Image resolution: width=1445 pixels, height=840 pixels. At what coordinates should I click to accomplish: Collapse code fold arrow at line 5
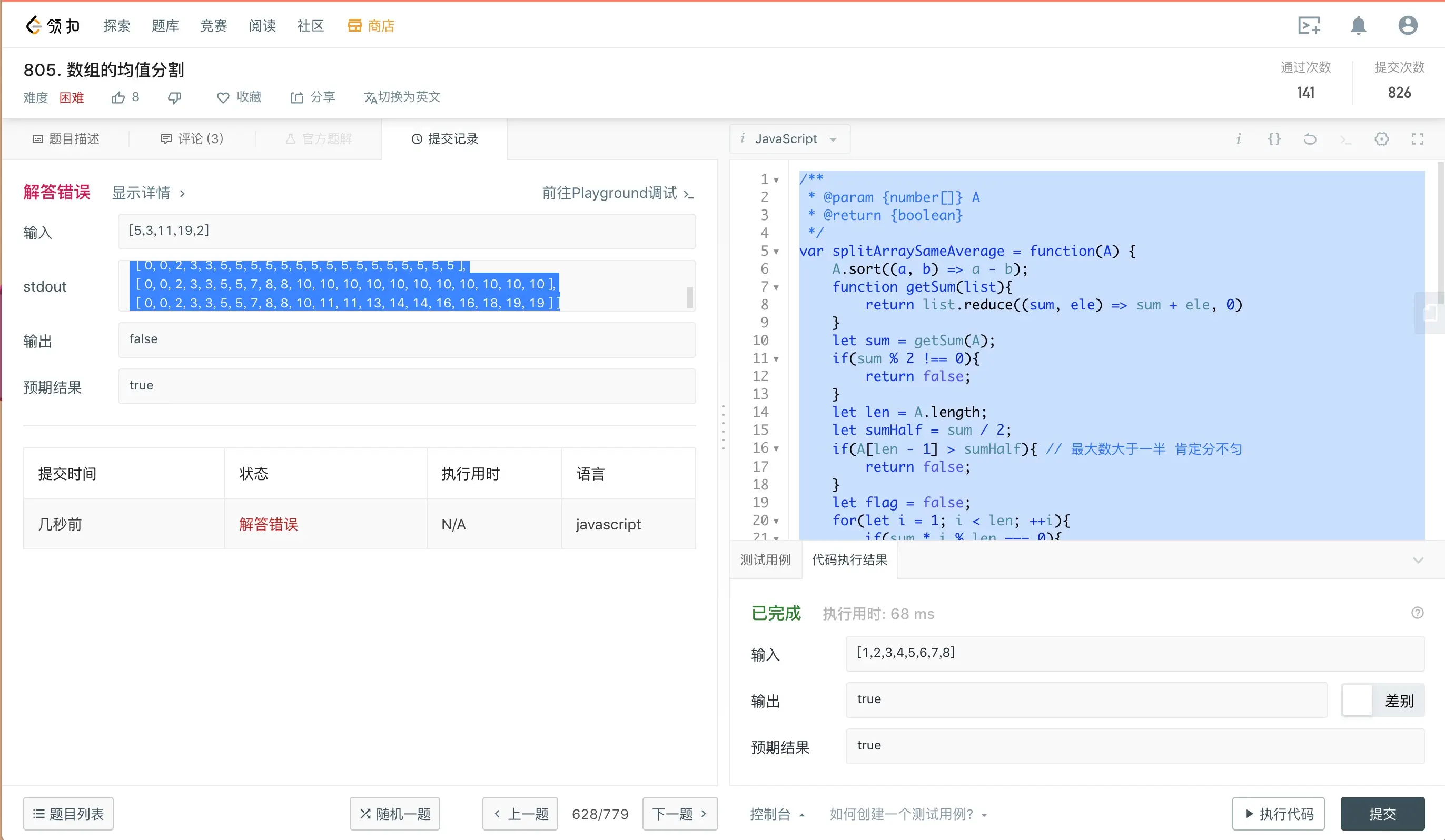[776, 252]
